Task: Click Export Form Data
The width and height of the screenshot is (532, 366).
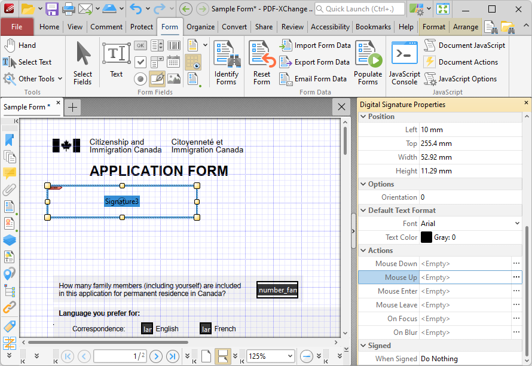Action: click(x=314, y=62)
